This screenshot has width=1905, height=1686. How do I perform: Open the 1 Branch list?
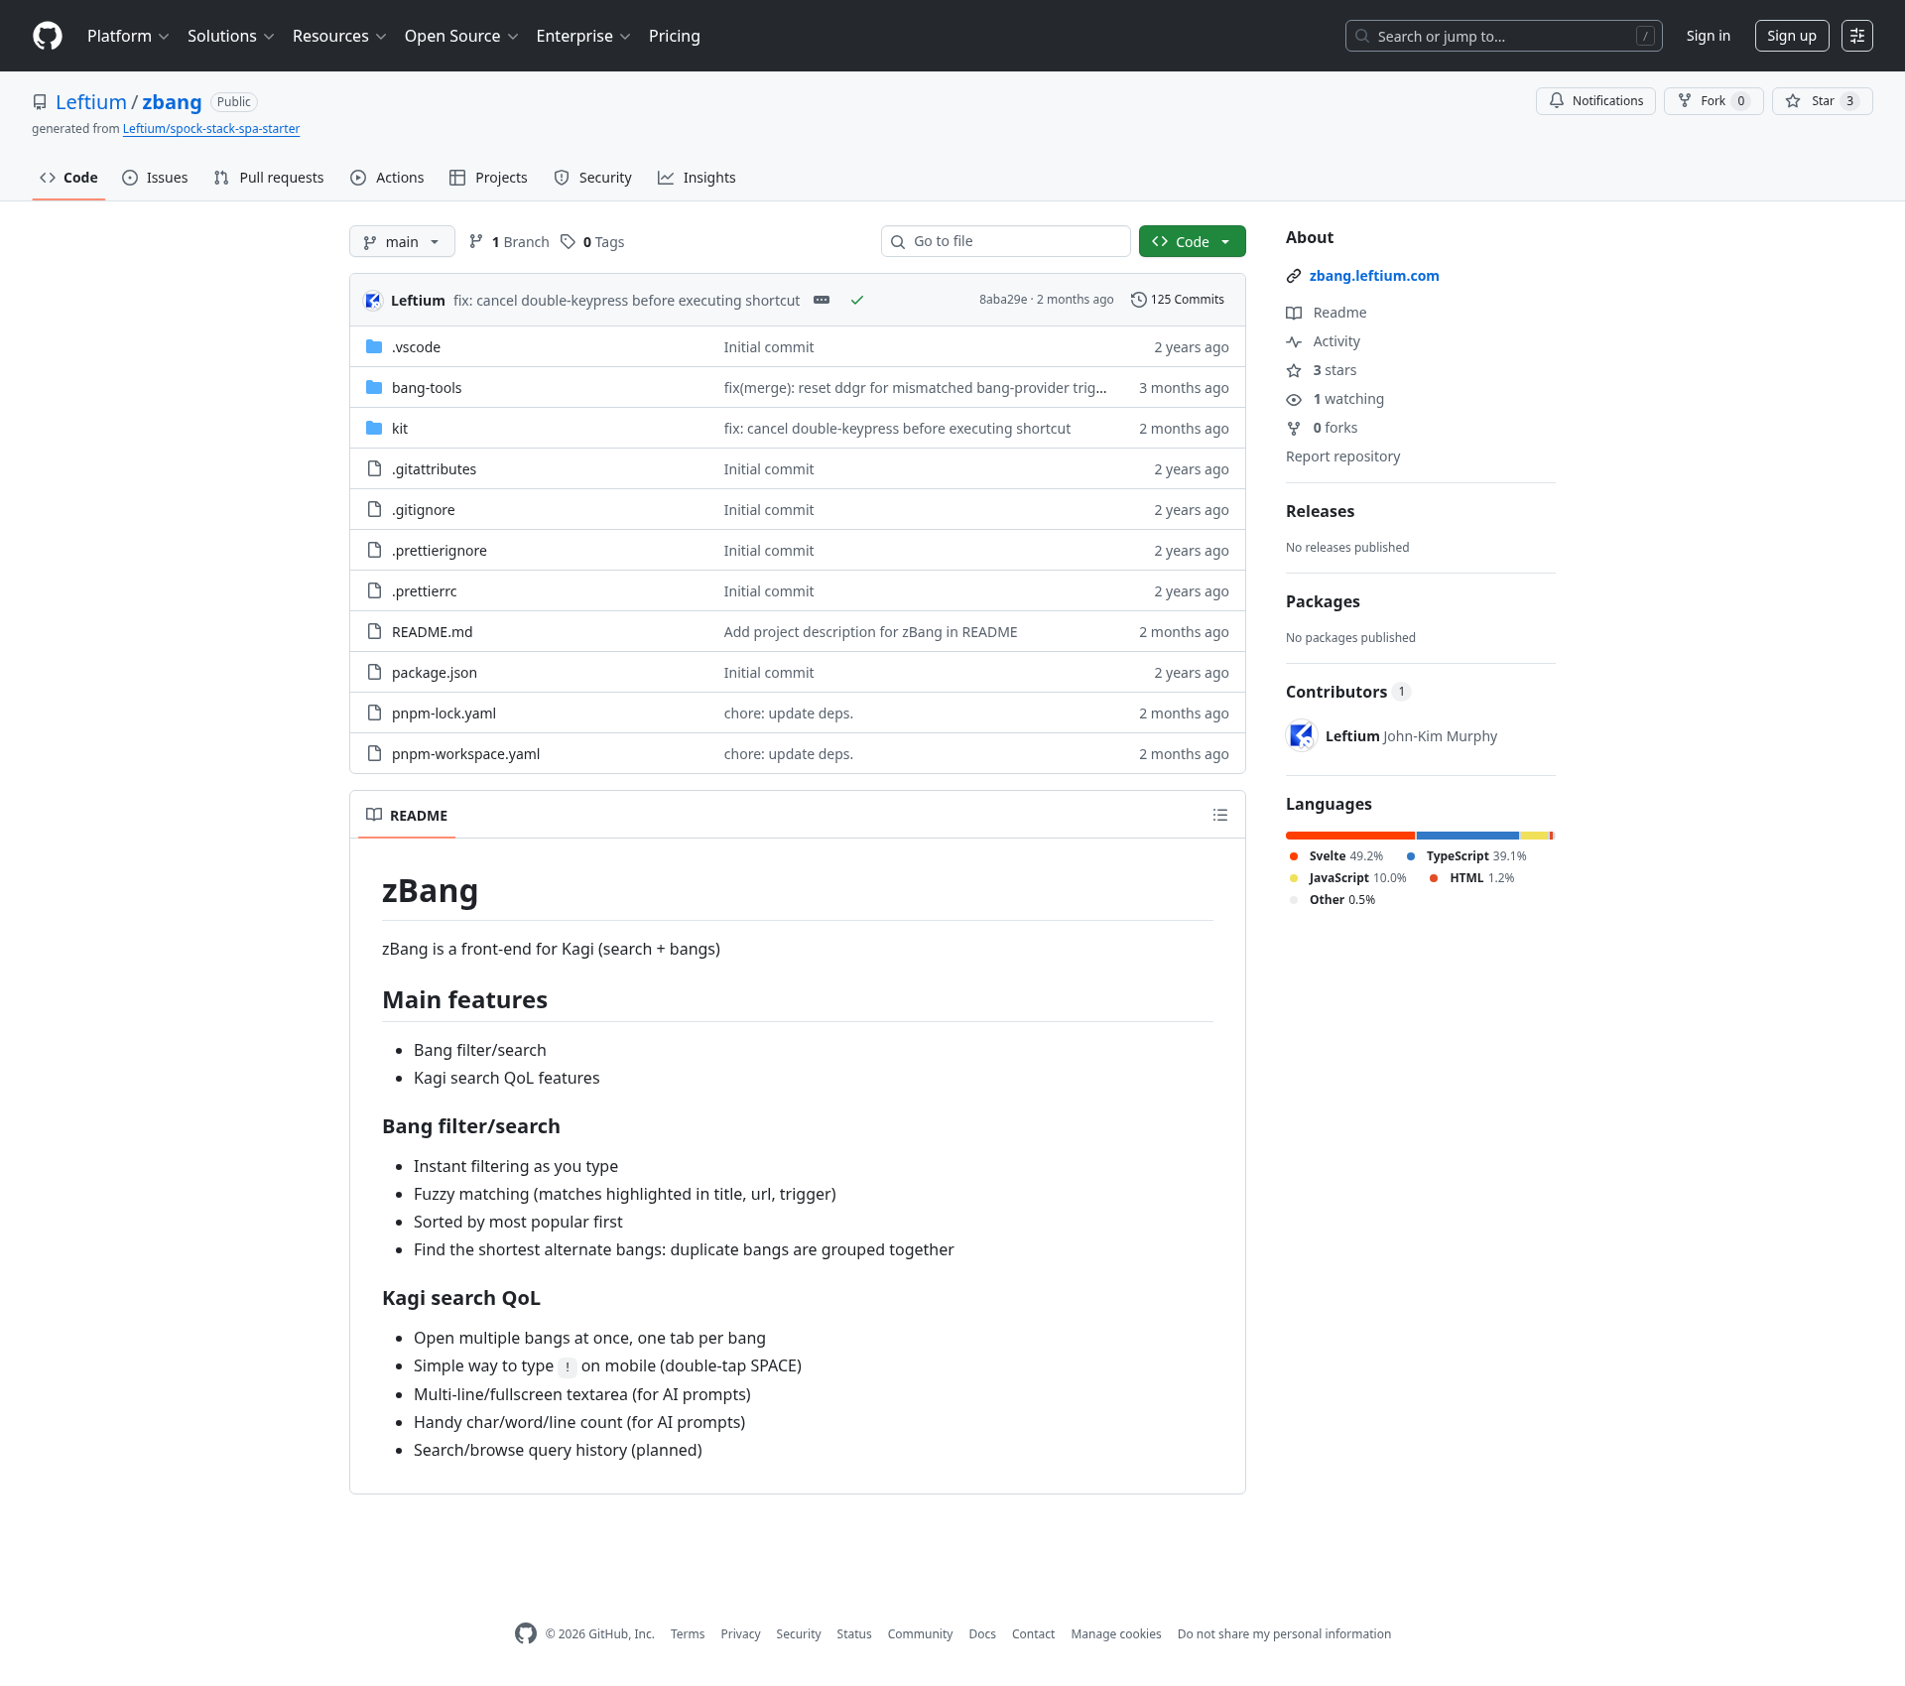509,242
